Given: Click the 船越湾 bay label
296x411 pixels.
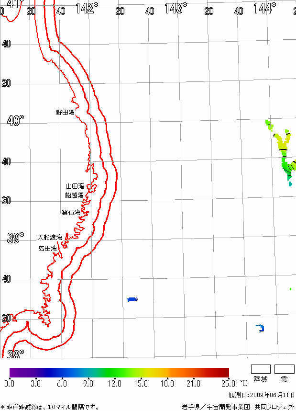Looking at the screenshot, I should click(74, 195).
